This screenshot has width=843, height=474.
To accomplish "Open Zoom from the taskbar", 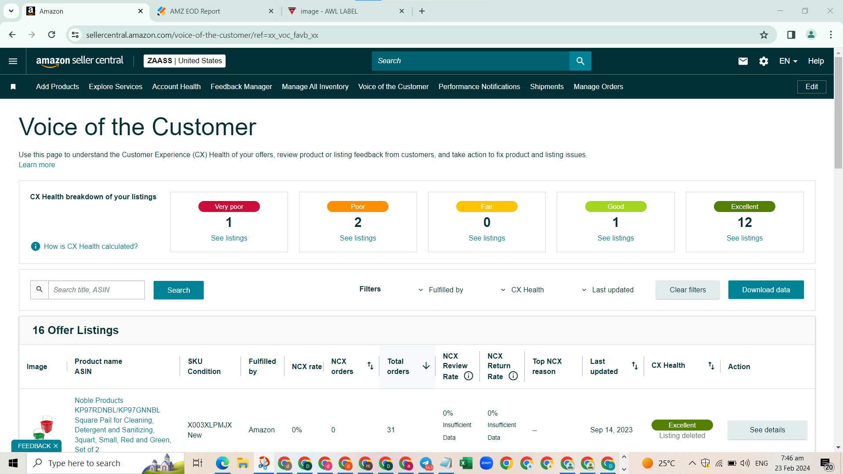I will (x=486, y=463).
